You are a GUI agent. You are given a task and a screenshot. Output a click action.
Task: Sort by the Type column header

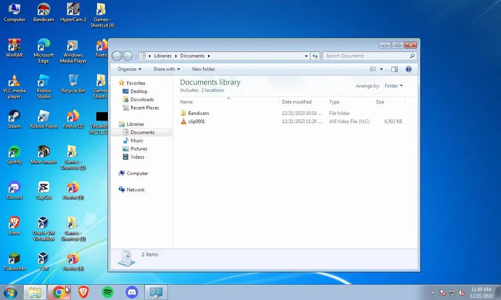click(x=350, y=102)
